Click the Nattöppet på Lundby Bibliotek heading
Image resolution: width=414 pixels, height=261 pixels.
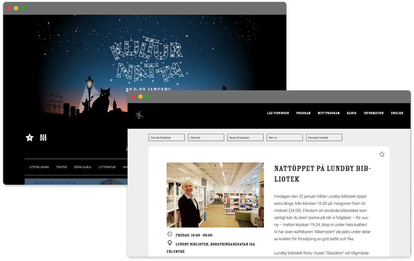(x=322, y=174)
